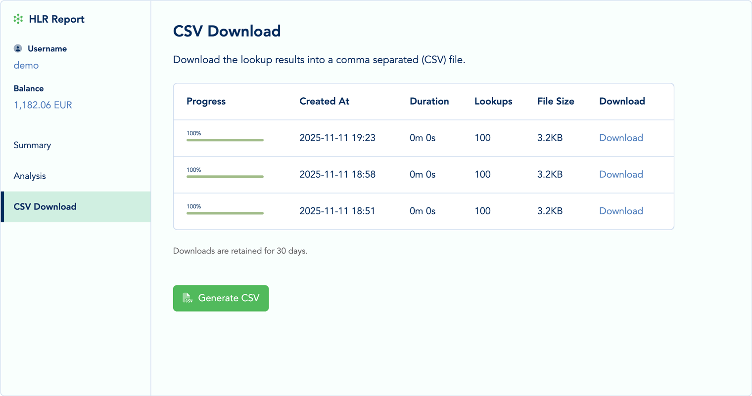The image size is (752, 396).
Task: Download the CSV created at 18:51
Action: click(621, 211)
